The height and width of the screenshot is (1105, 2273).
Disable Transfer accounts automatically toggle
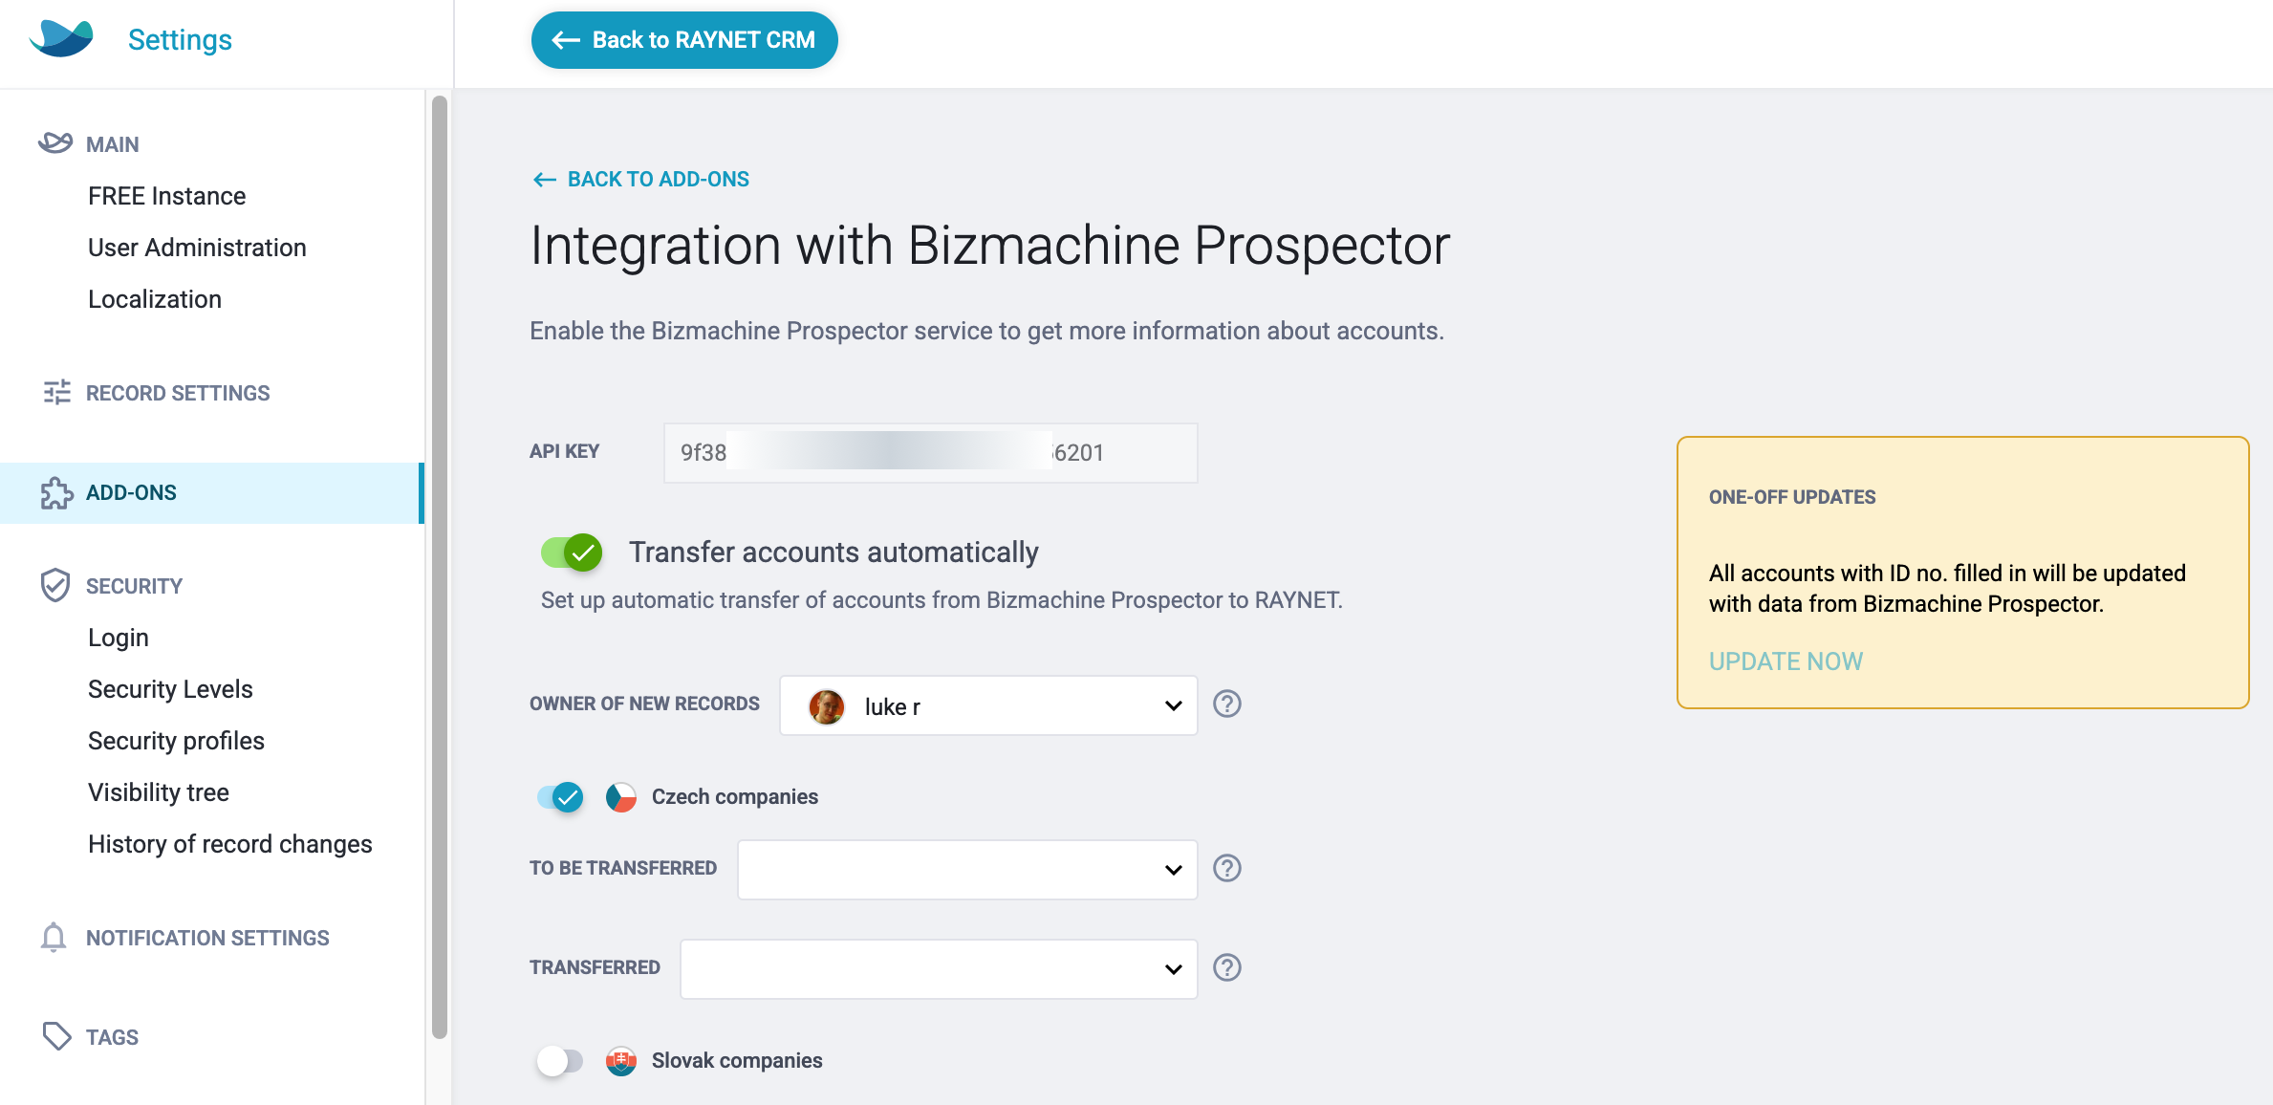(x=572, y=552)
